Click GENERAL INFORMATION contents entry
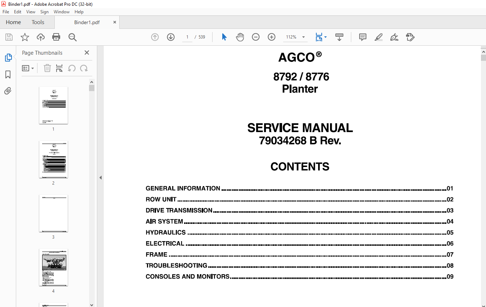The height and width of the screenshot is (307, 486). (299, 188)
